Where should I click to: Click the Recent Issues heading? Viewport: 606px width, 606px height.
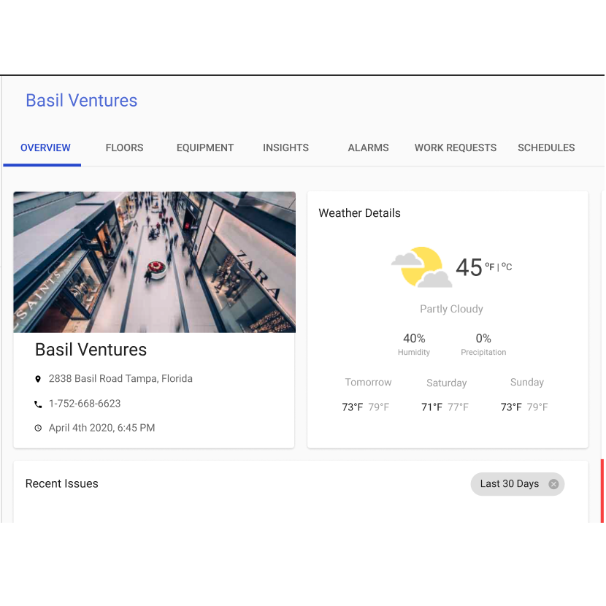click(x=62, y=483)
